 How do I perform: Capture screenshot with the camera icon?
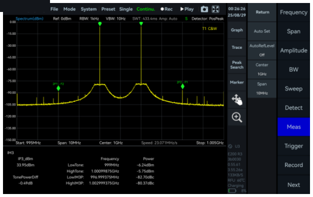click(x=204, y=9)
